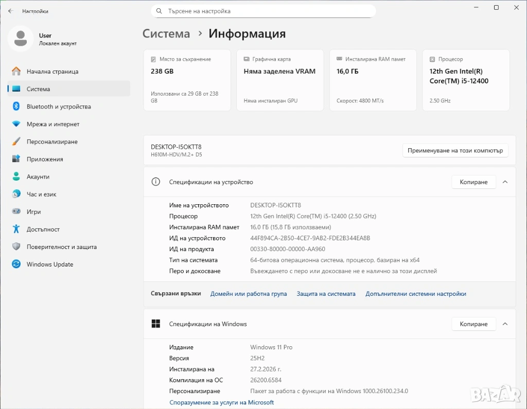Open Домейн или работна група link
This screenshot has height=409, width=527.
[249, 294]
